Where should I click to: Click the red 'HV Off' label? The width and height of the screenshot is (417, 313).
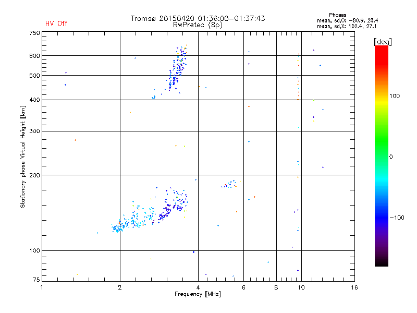click(56, 23)
